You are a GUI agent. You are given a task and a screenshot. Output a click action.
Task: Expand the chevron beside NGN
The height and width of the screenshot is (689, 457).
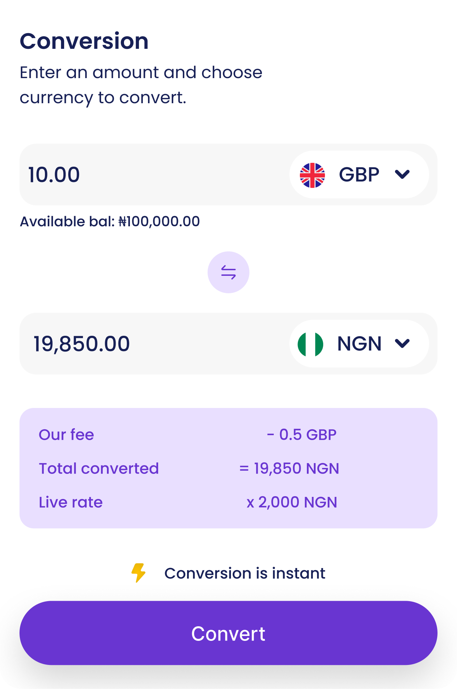(402, 343)
